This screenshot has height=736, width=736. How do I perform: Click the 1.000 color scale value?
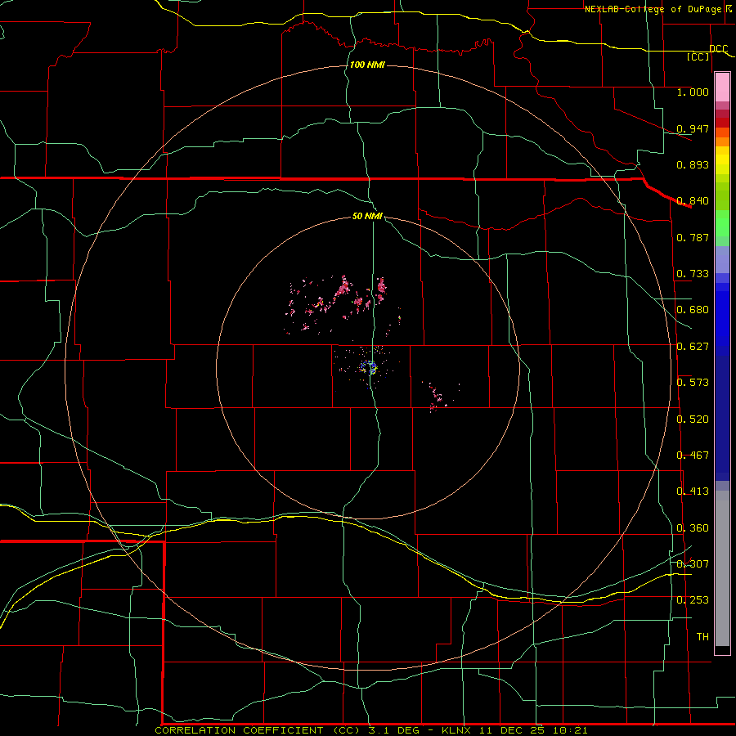(693, 92)
